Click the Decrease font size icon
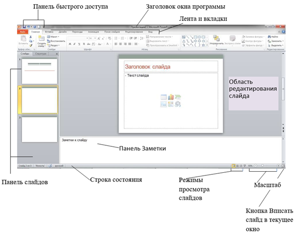The width and height of the screenshot is (295, 234). click(103, 38)
